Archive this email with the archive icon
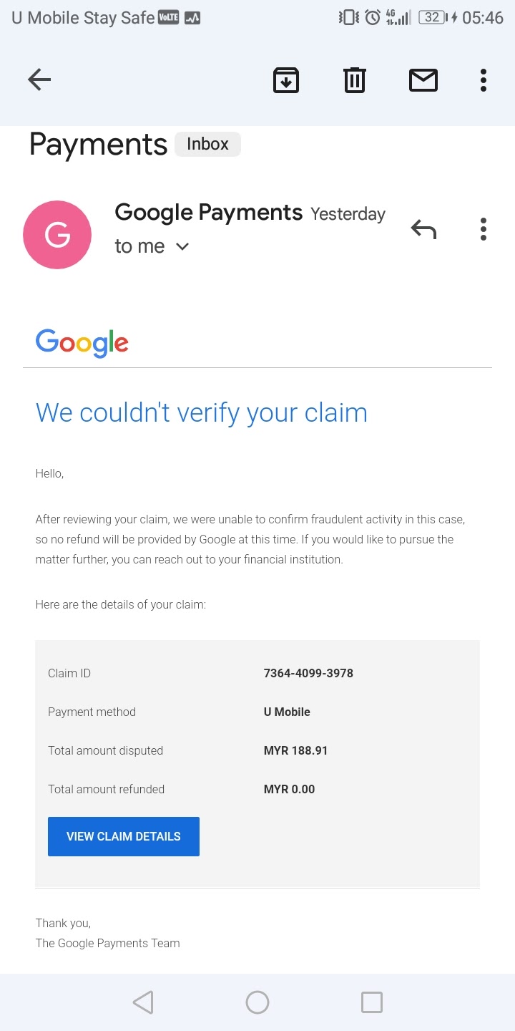 click(286, 79)
